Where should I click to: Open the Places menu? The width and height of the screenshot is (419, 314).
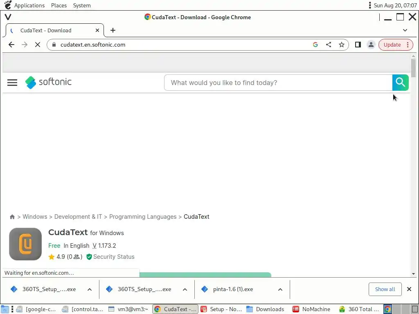tap(59, 5)
